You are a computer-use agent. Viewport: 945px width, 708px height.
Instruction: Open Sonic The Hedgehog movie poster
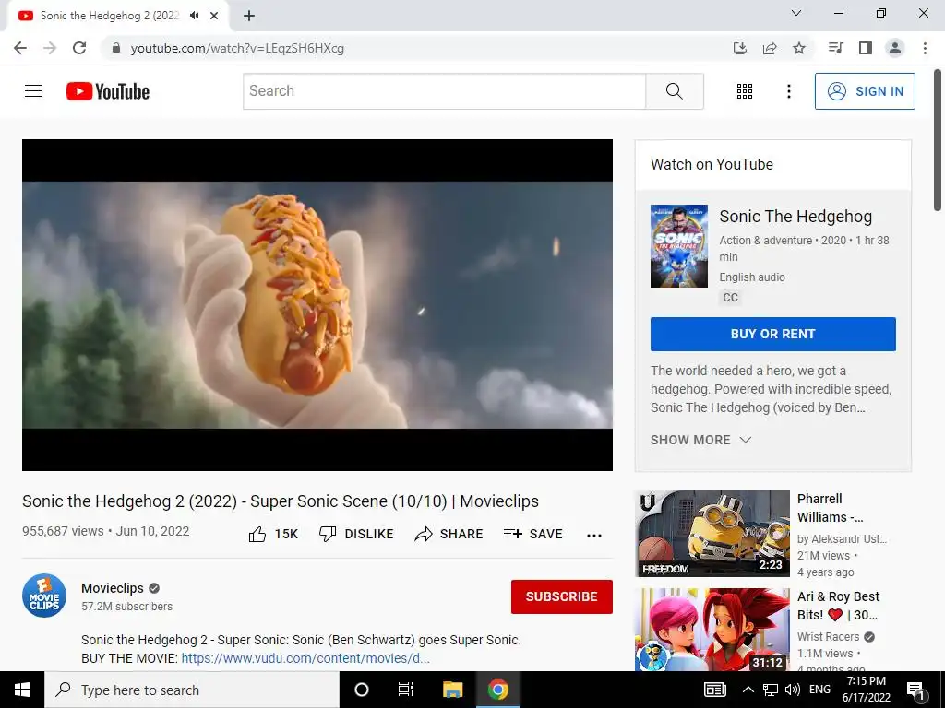coord(678,245)
